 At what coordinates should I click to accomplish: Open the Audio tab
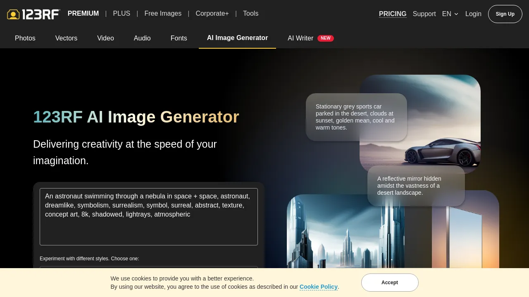tap(142, 38)
